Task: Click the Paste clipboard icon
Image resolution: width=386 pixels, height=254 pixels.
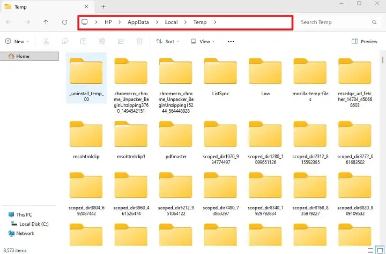Action: [x=83, y=41]
